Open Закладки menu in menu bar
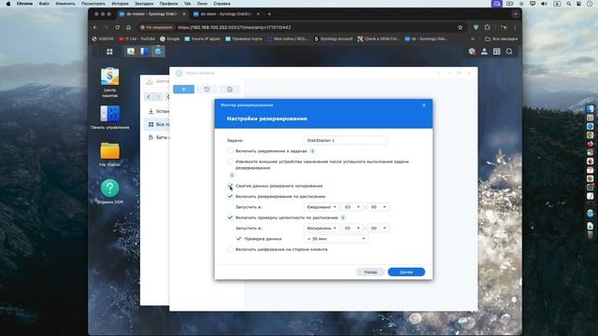Screen dimensions: 598x336 point(144,4)
